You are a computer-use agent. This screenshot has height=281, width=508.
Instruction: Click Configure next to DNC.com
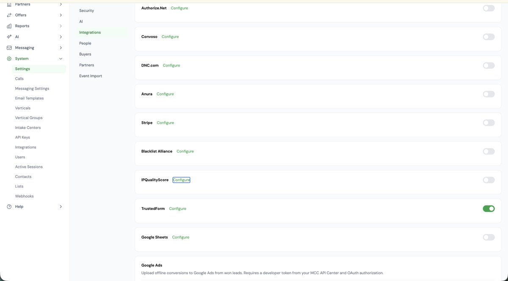click(171, 65)
